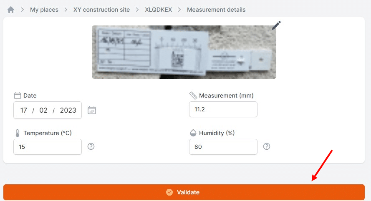Image resolution: width=371 pixels, height=201 pixels.
Task: Click the Temperature help question mark icon
Action: pos(91,146)
